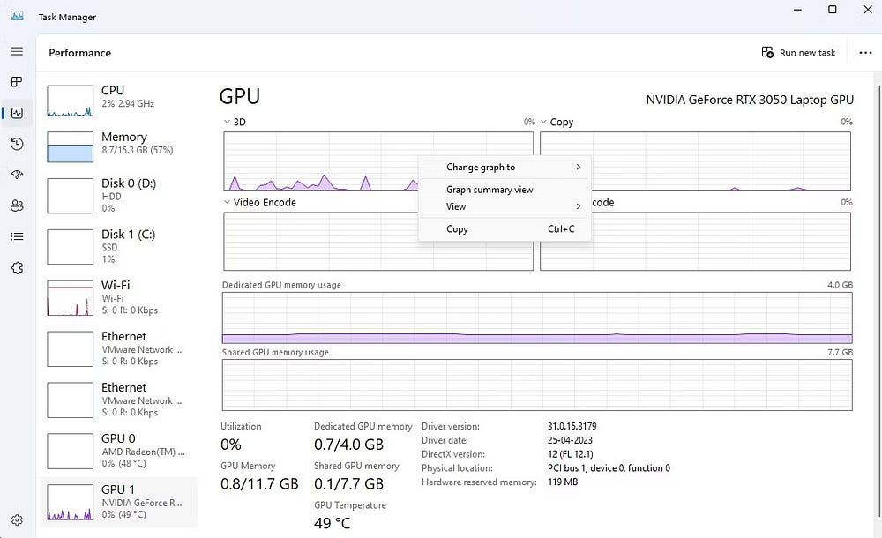
Task: Click the right-edge vertical scrollbar
Action: 876,265
